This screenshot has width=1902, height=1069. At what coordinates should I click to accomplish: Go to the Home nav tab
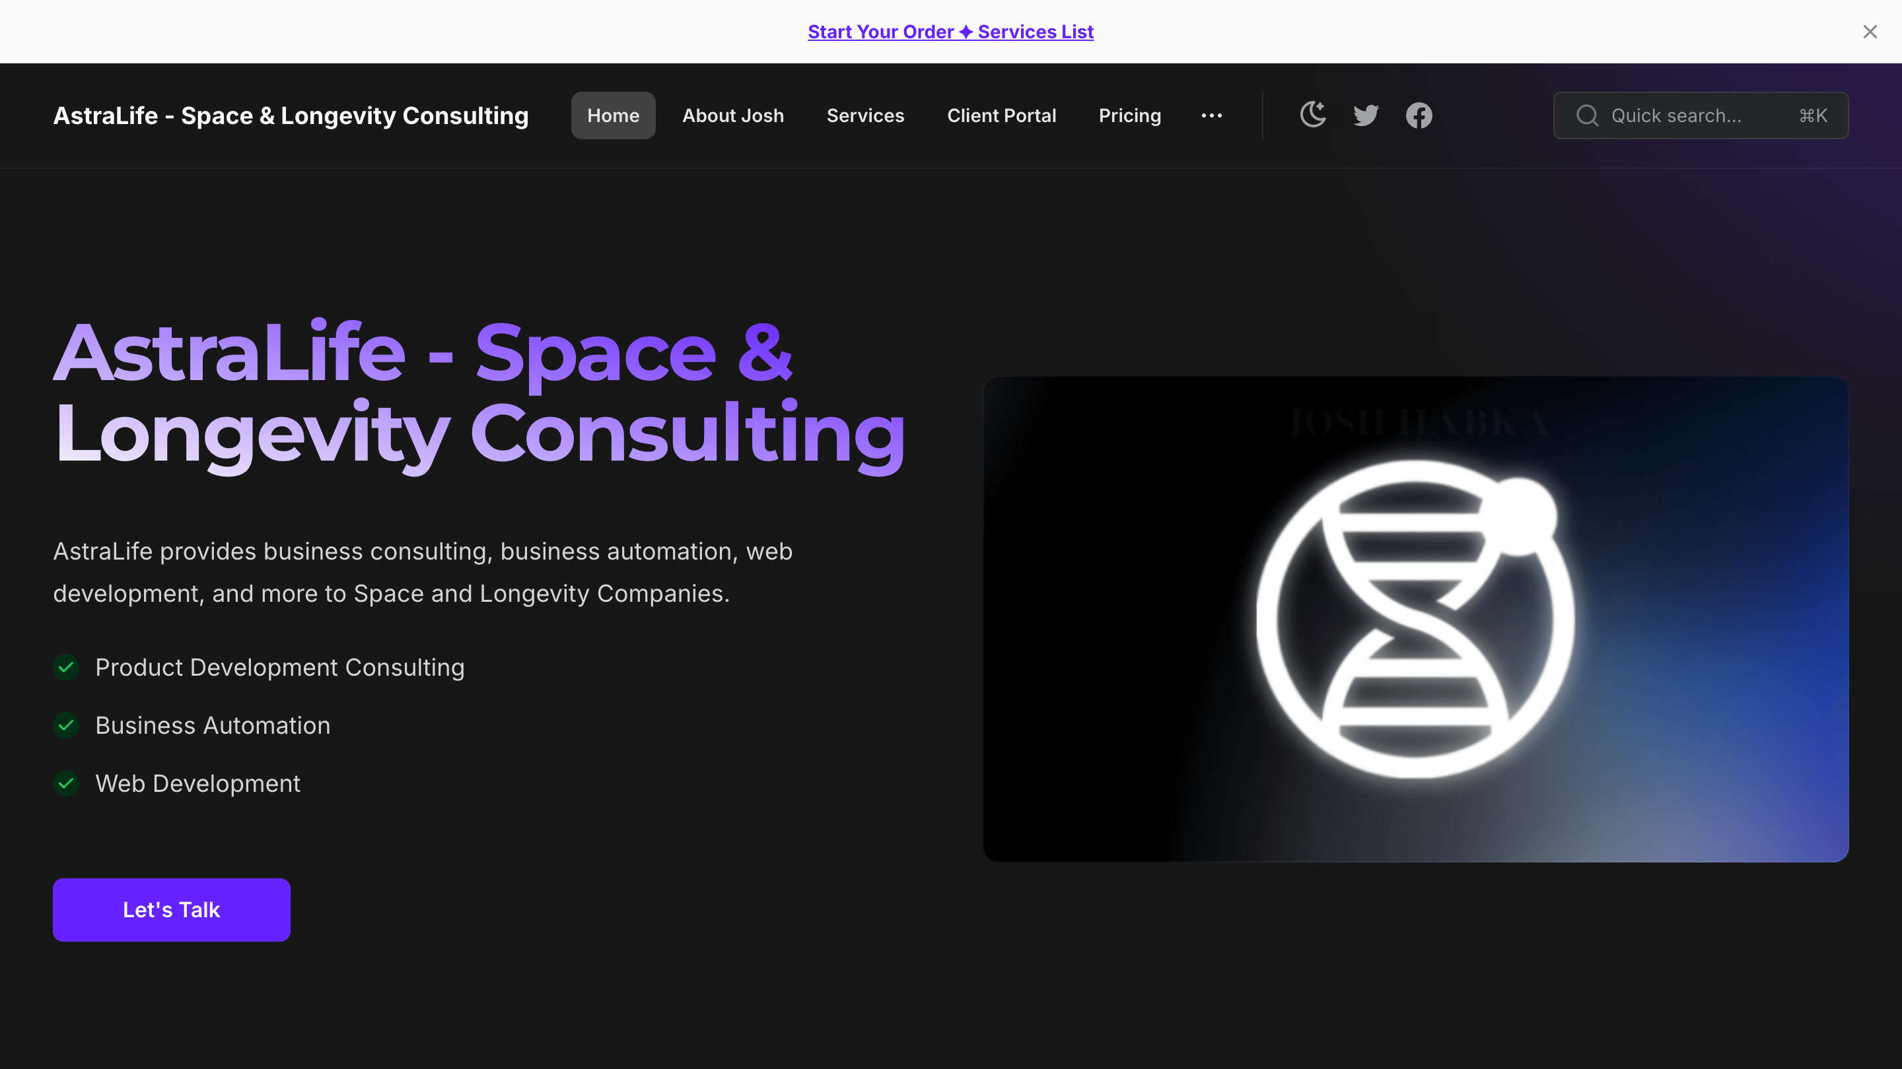coord(613,115)
